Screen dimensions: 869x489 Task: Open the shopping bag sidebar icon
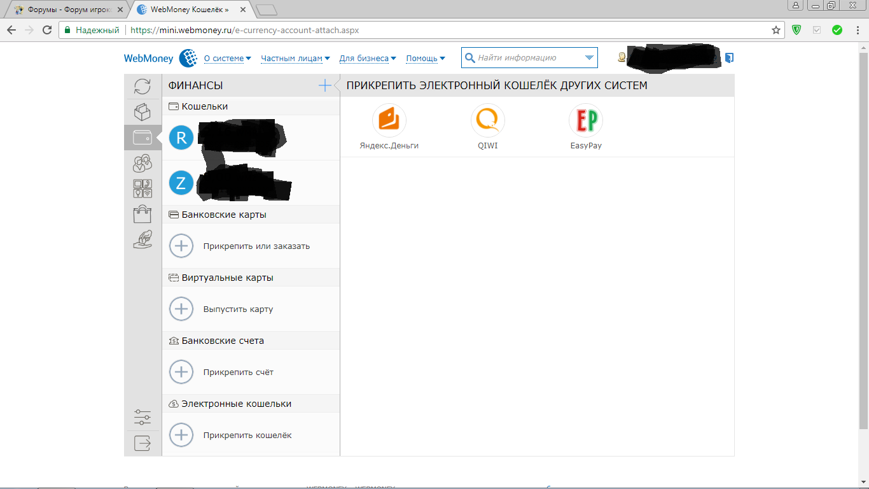[x=143, y=214]
